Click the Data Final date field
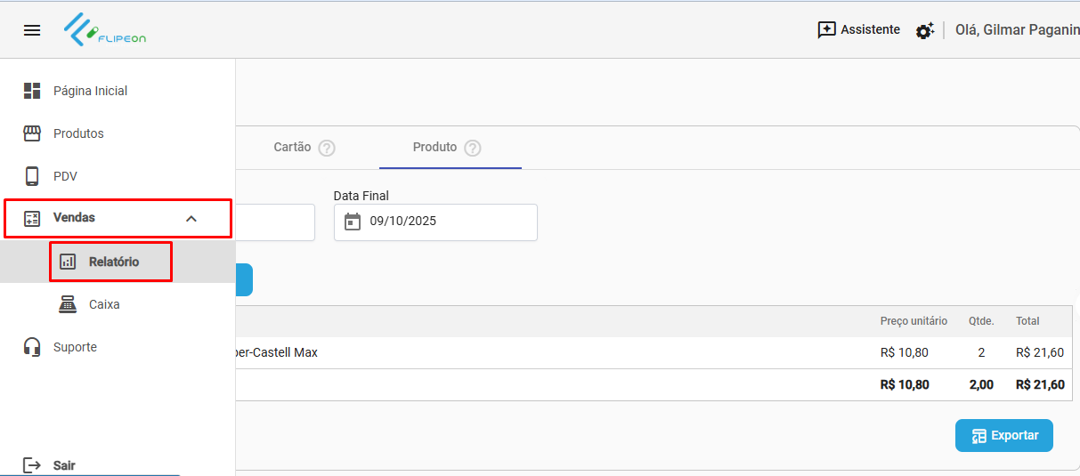1080x476 pixels. point(445,222)
